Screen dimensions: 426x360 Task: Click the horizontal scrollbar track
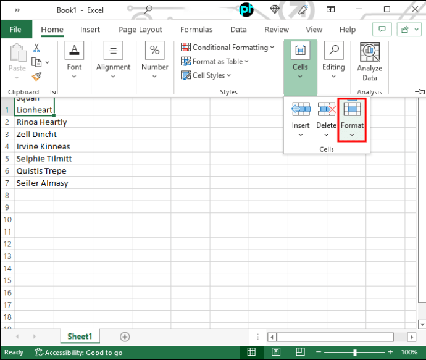pyautogui.click(x=335, y=337)
